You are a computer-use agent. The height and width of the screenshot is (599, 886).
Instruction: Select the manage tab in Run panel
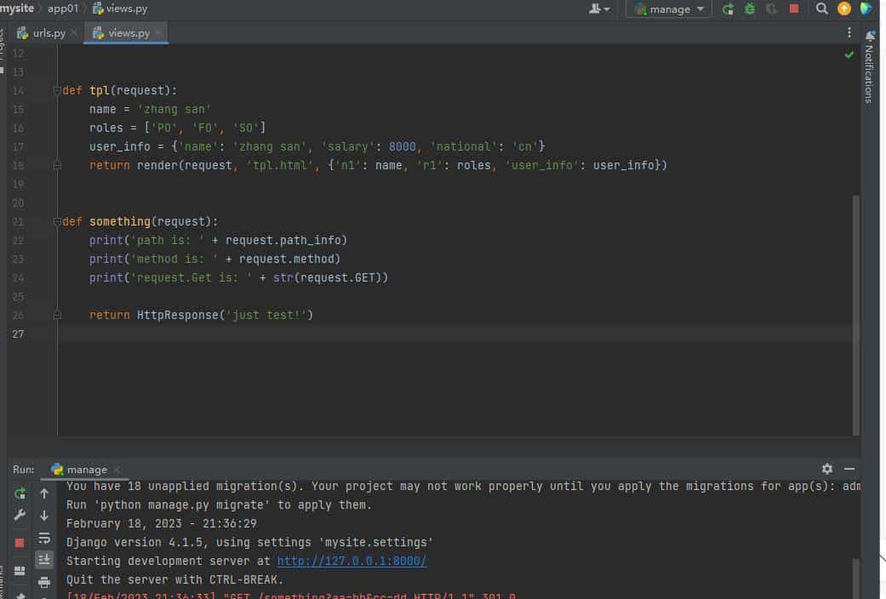click(86, 470)
